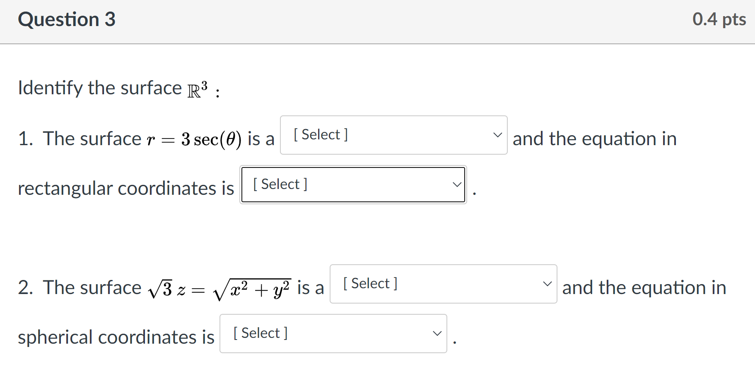
Task: Open the surface type dropdown for the √3 z equation
Action: coord(442,284)
